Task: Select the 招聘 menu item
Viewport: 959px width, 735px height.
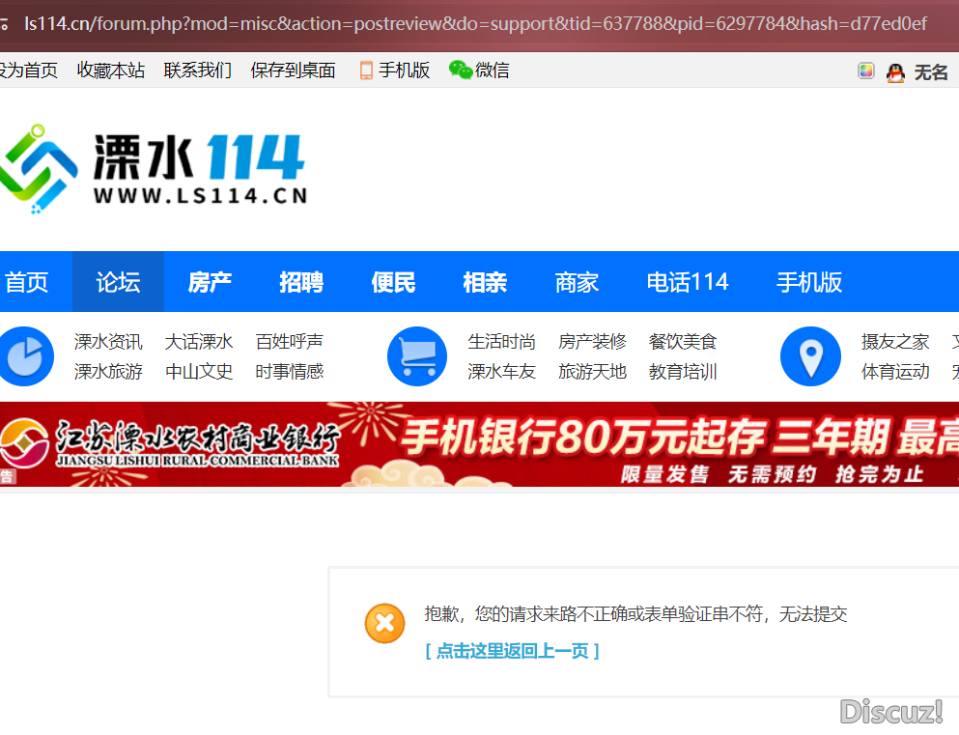Action: tap(301, 281)
